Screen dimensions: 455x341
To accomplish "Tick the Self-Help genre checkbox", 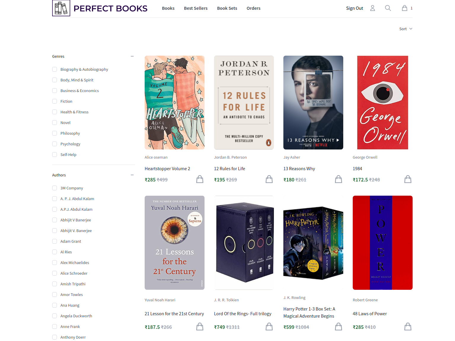I will coord(55,155).
